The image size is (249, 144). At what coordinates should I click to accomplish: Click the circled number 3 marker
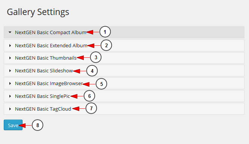[96, 57]
